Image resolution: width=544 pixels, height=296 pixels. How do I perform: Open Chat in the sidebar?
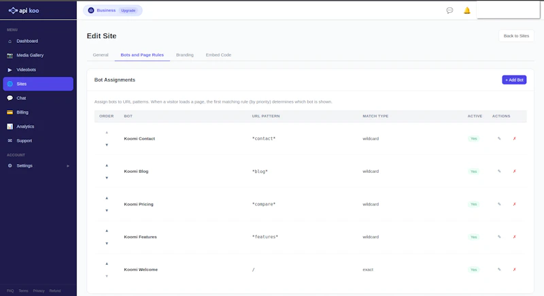(x=38, y=98)
